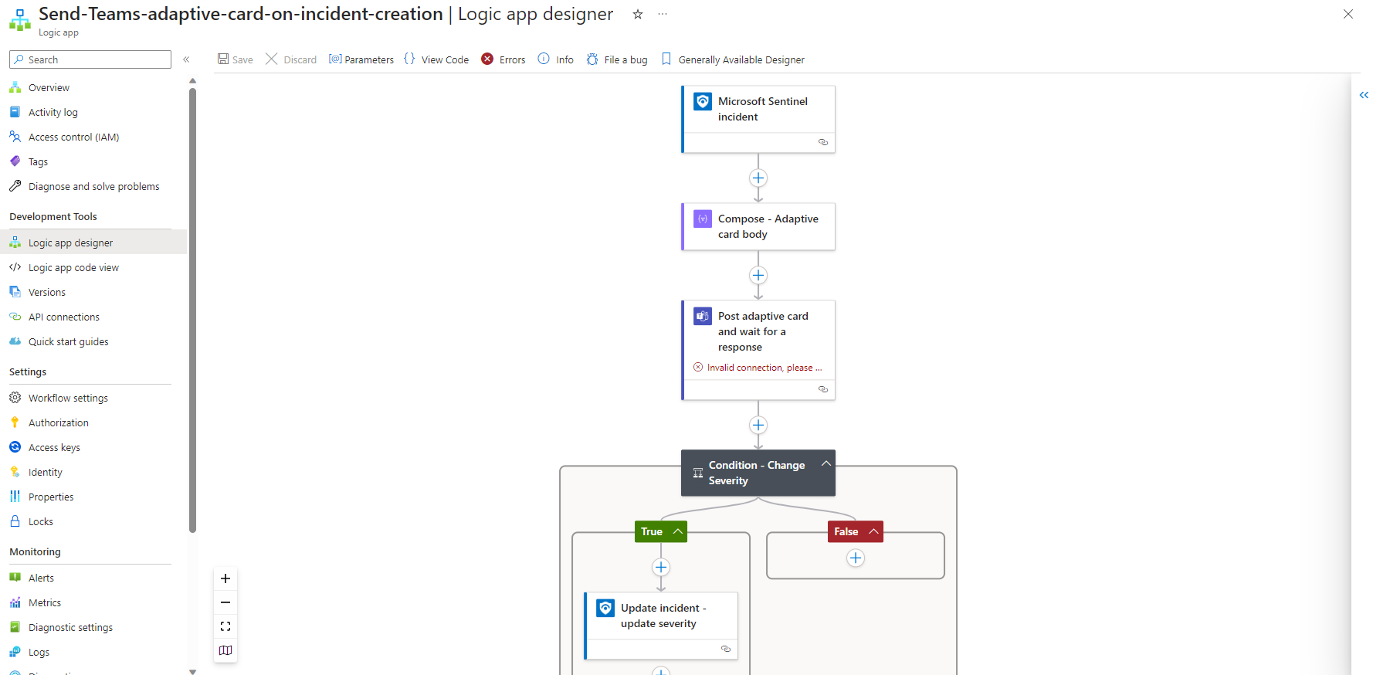Switch to View Code

click(436, 59)
